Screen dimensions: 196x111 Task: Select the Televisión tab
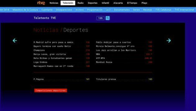click(68, 3)
